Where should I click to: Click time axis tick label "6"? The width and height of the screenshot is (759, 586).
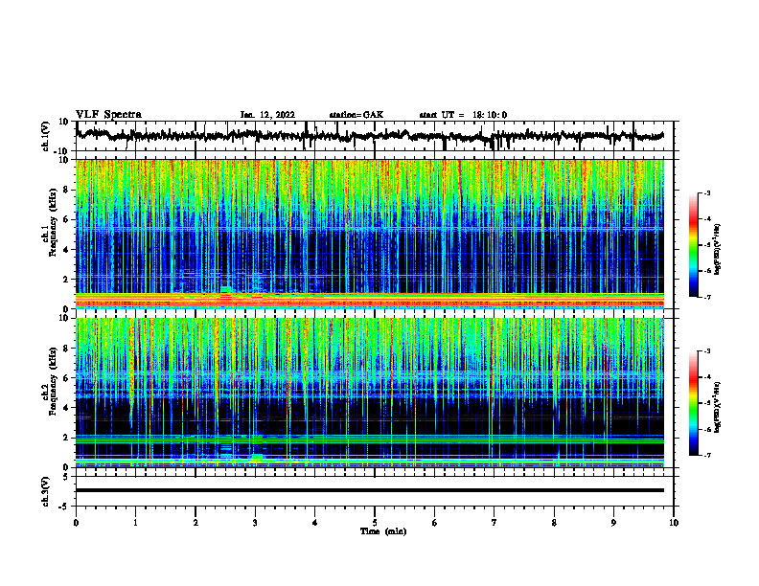click(x=435, y=523)
